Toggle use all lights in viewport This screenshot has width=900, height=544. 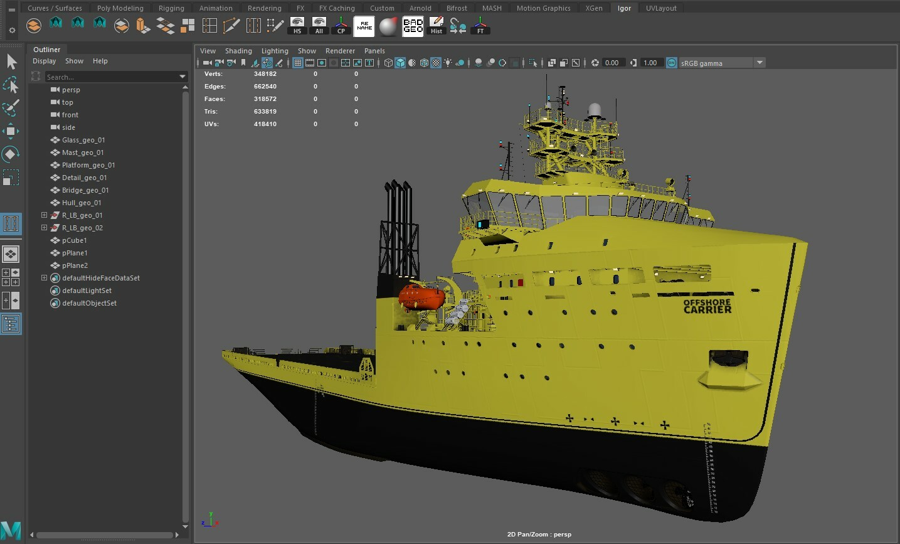coord(448,63)
